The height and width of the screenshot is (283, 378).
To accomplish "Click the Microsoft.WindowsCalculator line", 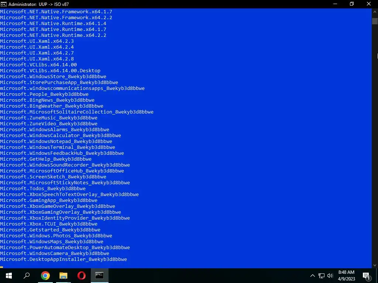I will click(x=61, y=136).
